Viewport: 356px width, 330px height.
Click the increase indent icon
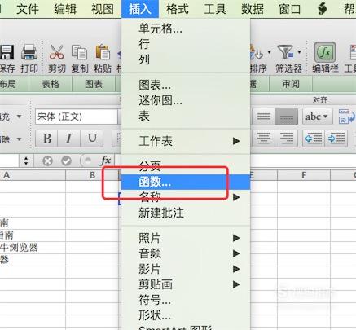pyautogui.click(x=336, y=139)
